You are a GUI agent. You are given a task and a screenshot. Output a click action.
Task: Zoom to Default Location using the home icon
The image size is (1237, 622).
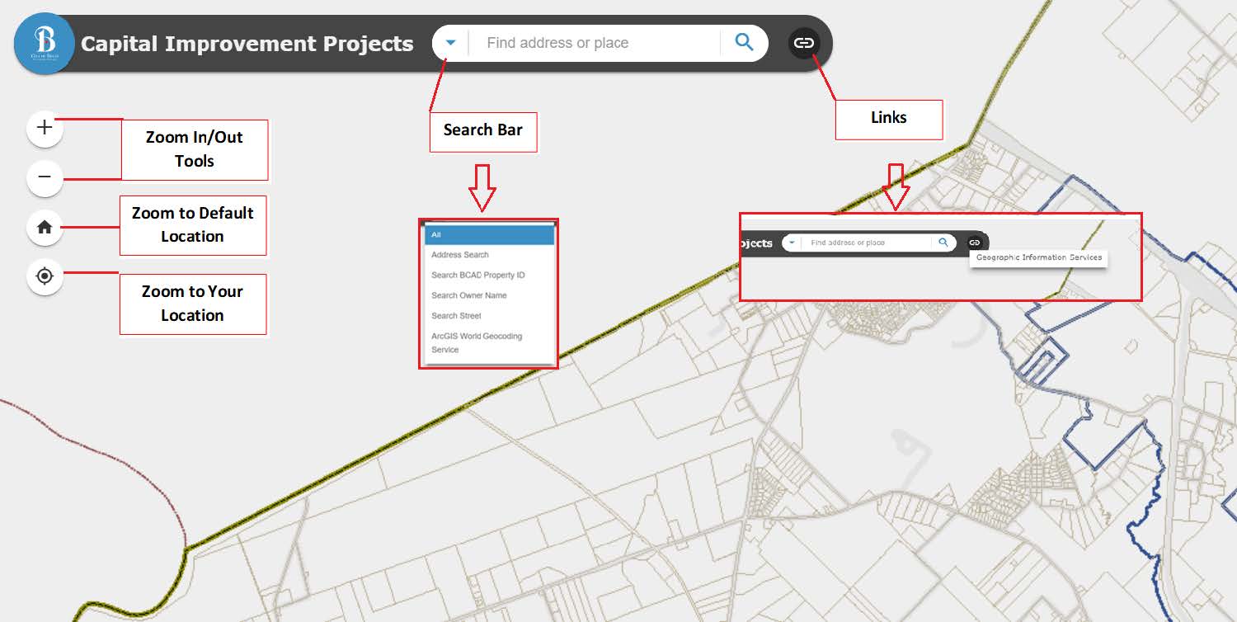tap(44, 228)
